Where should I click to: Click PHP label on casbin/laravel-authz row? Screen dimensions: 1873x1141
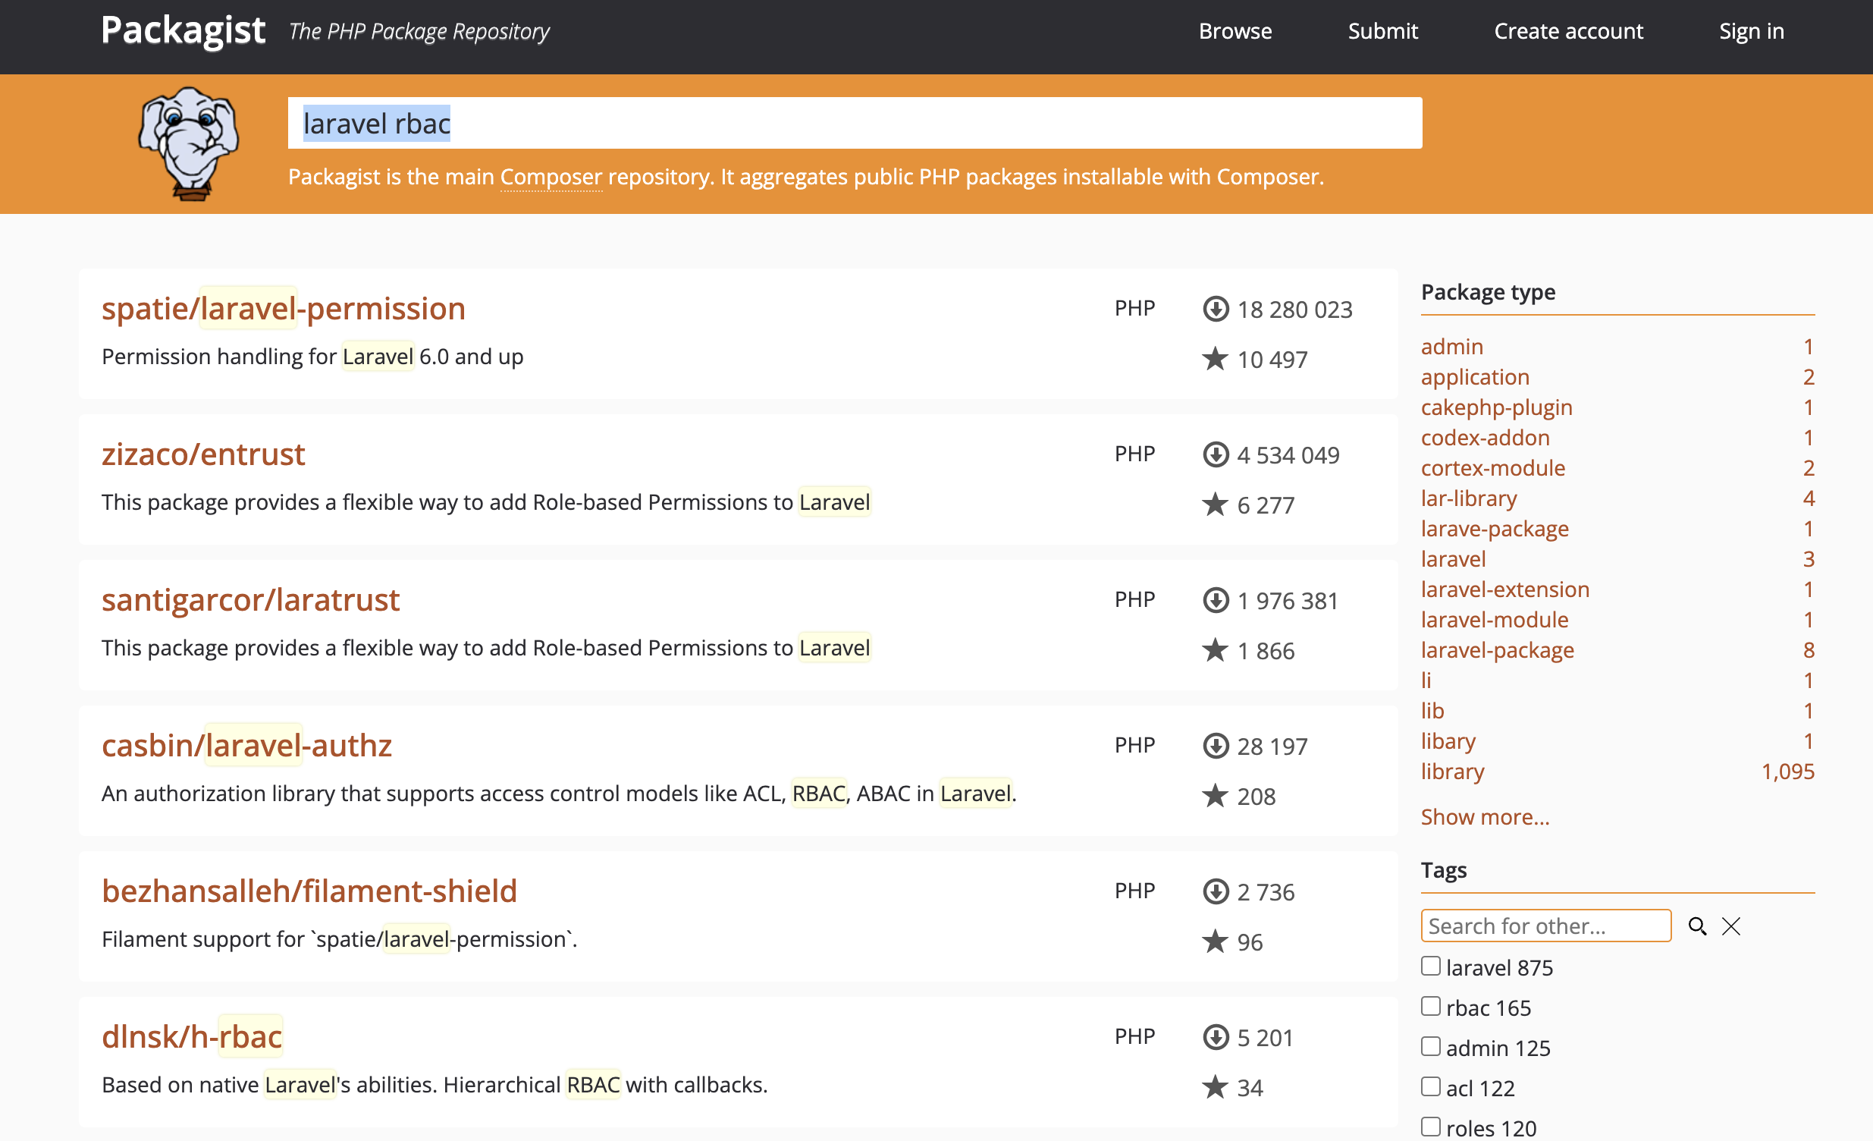(1135, 746)
